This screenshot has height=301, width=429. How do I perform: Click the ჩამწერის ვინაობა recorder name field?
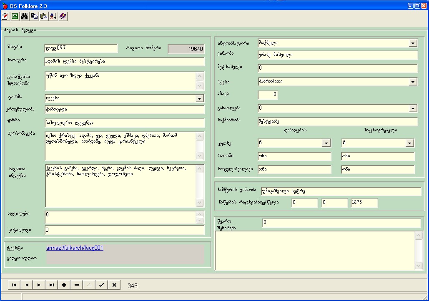pyautogui.click(x=341, y=191)
